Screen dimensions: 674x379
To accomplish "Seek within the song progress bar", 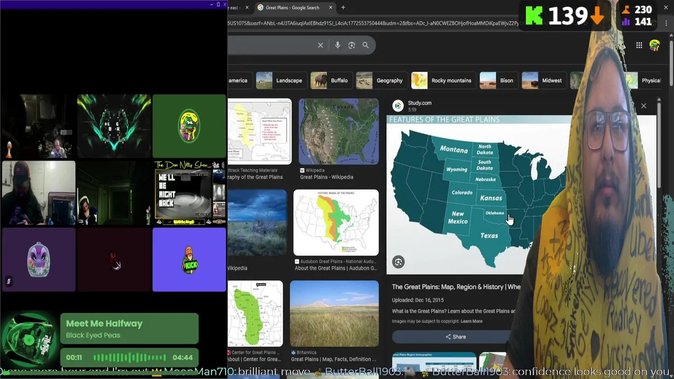I will pos(130,357).
